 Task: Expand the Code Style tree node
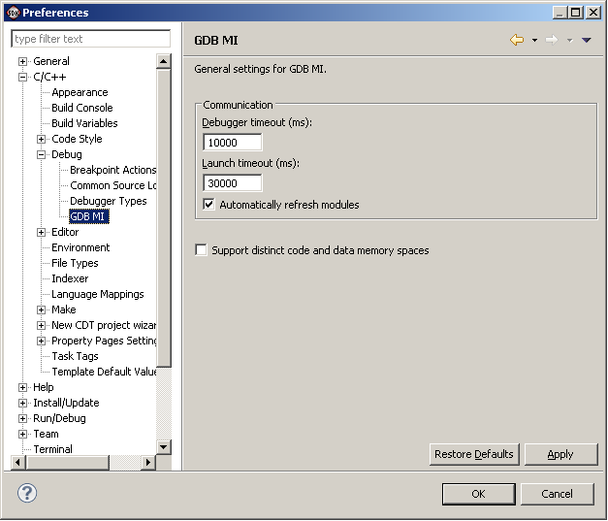42,139
